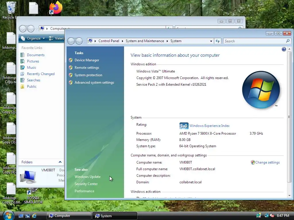The height and width of the screenshot is (220, 294).
Task: Open Windows Experience Index link
Action: [x=209, y=126]
